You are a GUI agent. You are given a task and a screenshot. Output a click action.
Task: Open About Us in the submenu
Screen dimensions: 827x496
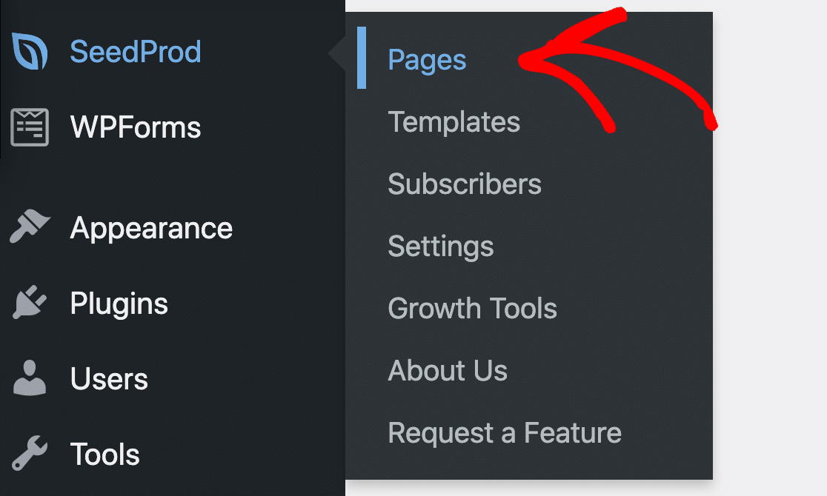click(x=448, y=371)
